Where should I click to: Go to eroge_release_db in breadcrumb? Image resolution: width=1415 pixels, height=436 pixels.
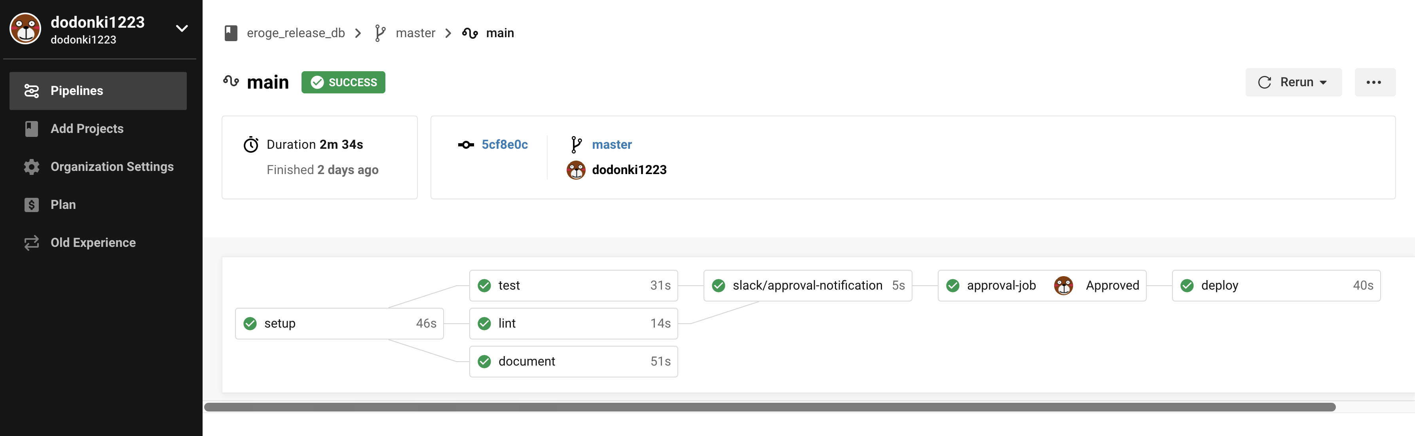click(296, 33)
